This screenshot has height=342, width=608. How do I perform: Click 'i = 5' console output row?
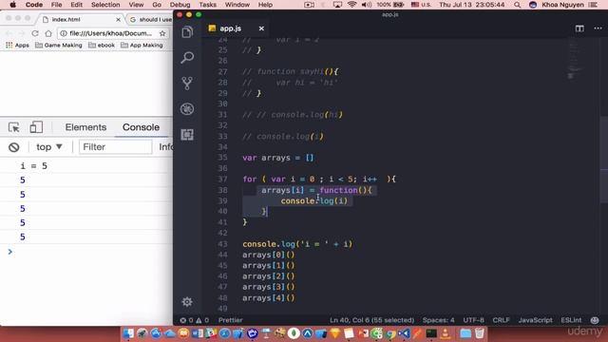coord(86,166)
